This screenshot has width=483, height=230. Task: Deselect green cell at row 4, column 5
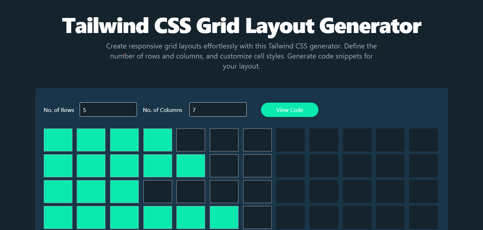(x=191, y=217)
